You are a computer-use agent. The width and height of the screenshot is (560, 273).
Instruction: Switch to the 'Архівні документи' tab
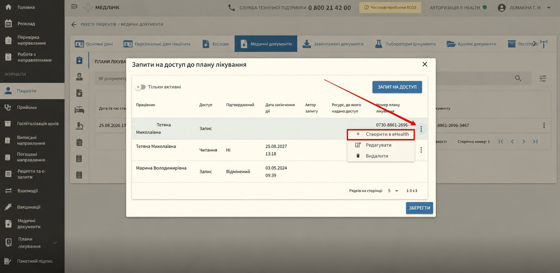point(471,44)
